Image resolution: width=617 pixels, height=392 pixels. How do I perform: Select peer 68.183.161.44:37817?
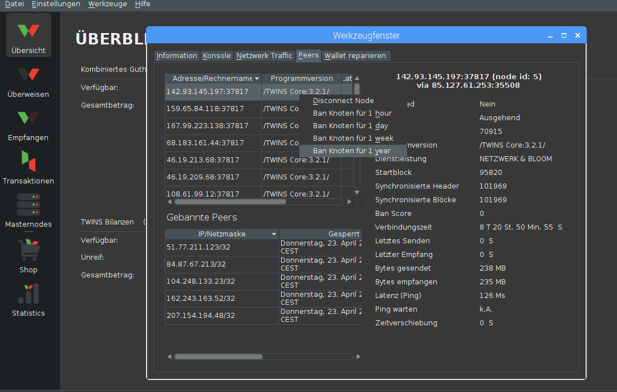pyautogui.click(x=213, y=142)
